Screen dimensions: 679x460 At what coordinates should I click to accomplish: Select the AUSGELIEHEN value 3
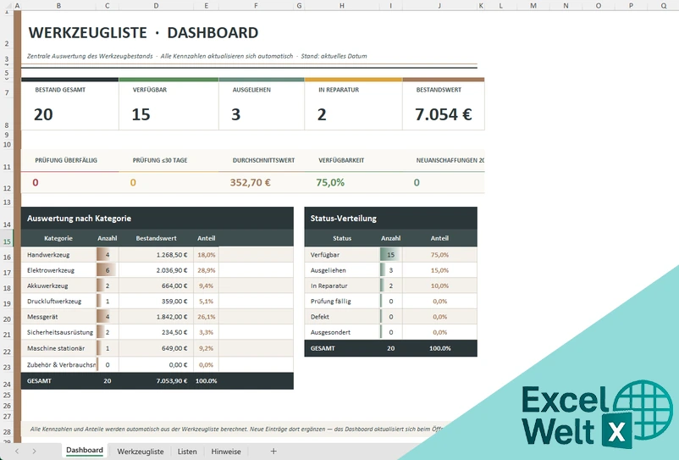[x=235, y=114]
